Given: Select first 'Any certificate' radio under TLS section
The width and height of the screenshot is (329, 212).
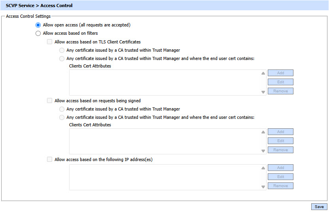Looking at the screenshot, I should pos(62,50).
